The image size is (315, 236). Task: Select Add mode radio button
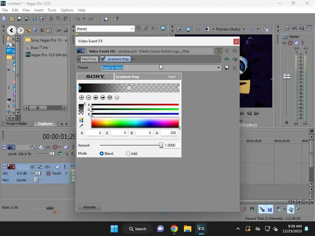click(x=128, y=154)
